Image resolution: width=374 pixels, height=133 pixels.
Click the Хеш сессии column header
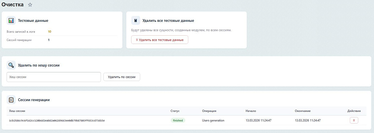pyautogui.click(x=17, y=111)
